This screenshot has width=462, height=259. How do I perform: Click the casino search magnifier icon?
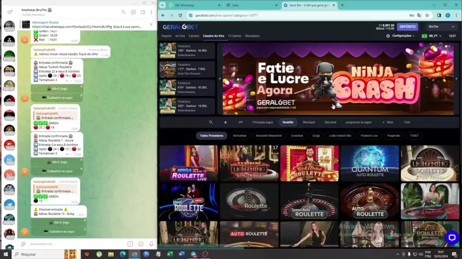(x=212, y=122)
